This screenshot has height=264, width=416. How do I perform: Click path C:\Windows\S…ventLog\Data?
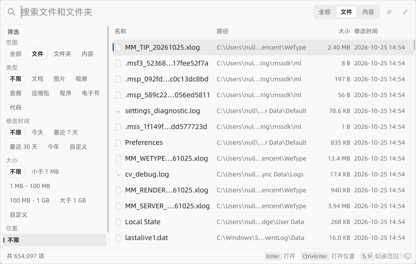pyautogui.click(x=260, y=238)
